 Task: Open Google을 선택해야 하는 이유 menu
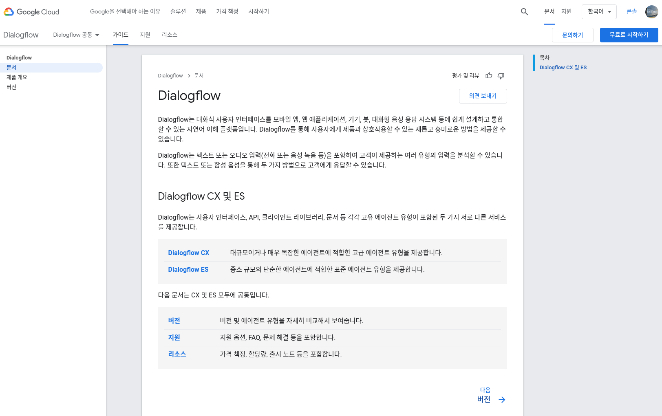(125, 12)
